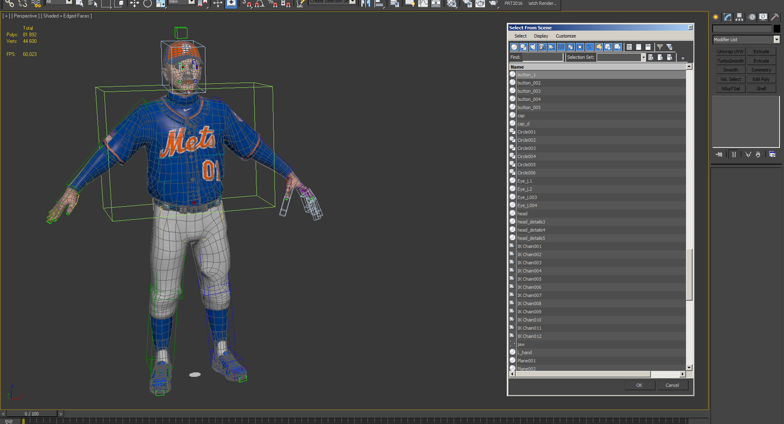784x424 pixels.
Task: Click the Name column header to sort
Action: point(597,67)
